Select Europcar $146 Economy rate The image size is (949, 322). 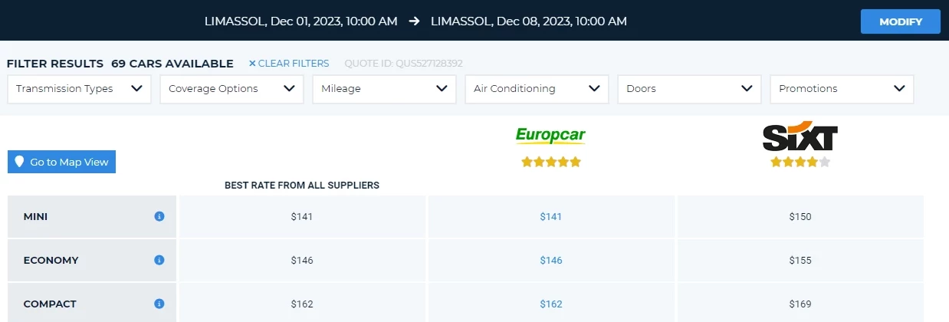click(x=551, y=261)
